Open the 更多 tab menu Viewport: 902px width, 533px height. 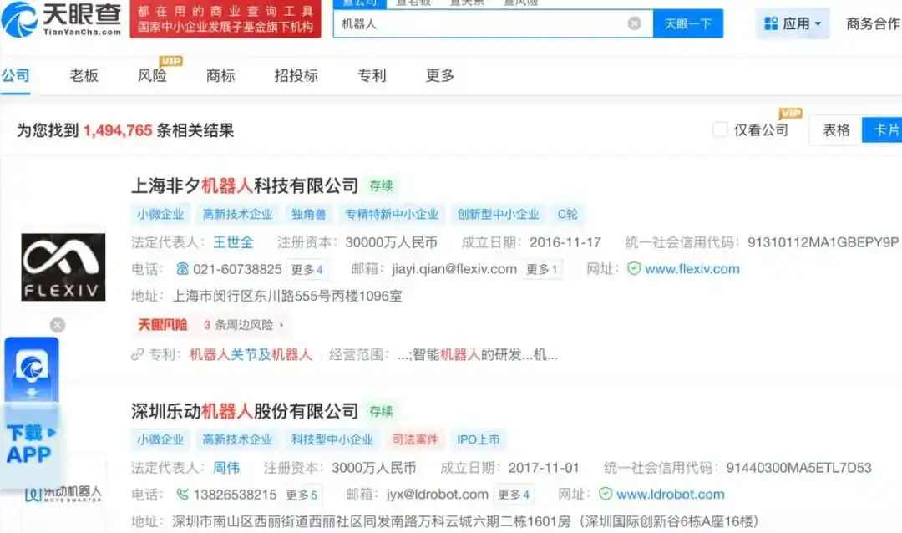click(440, 75)
